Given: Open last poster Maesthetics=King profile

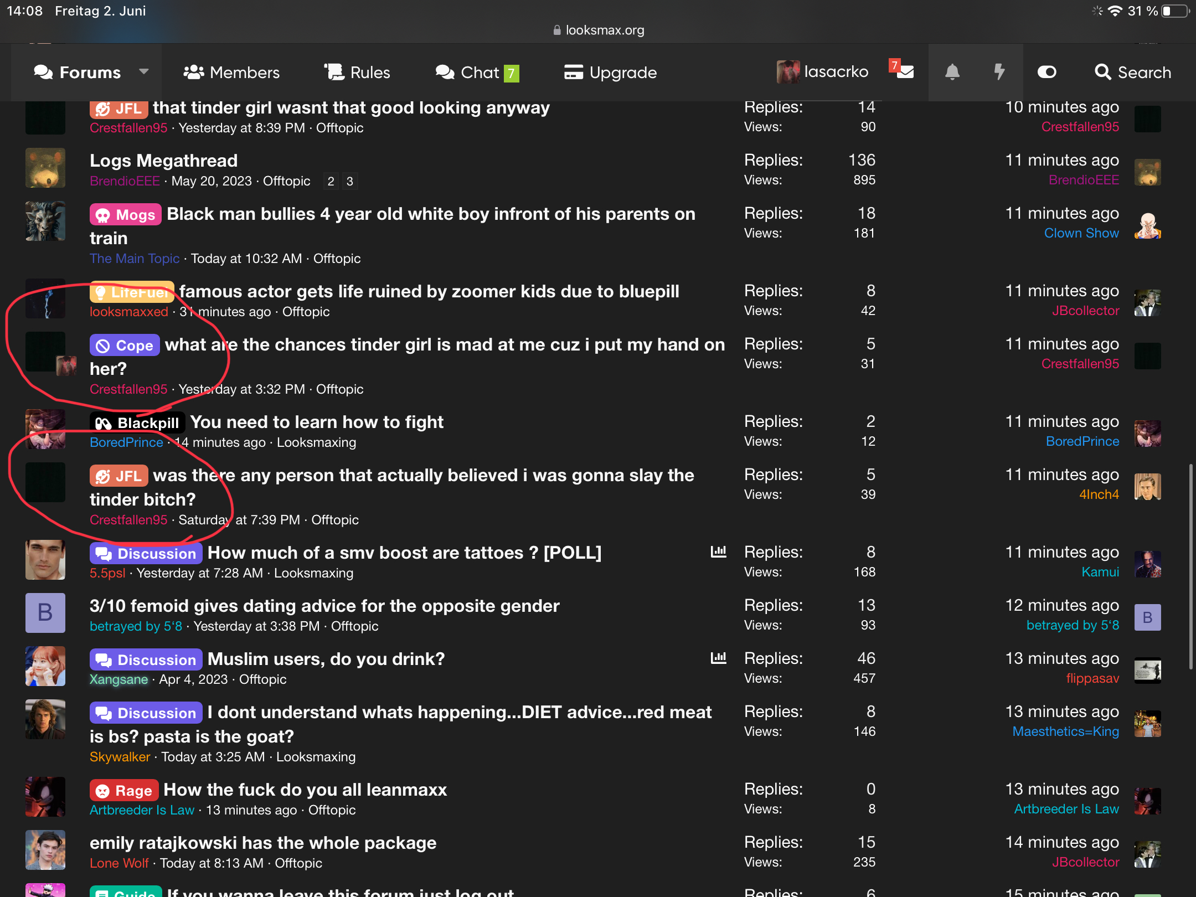Looking at the screenshot, I should click(1066, 731).
